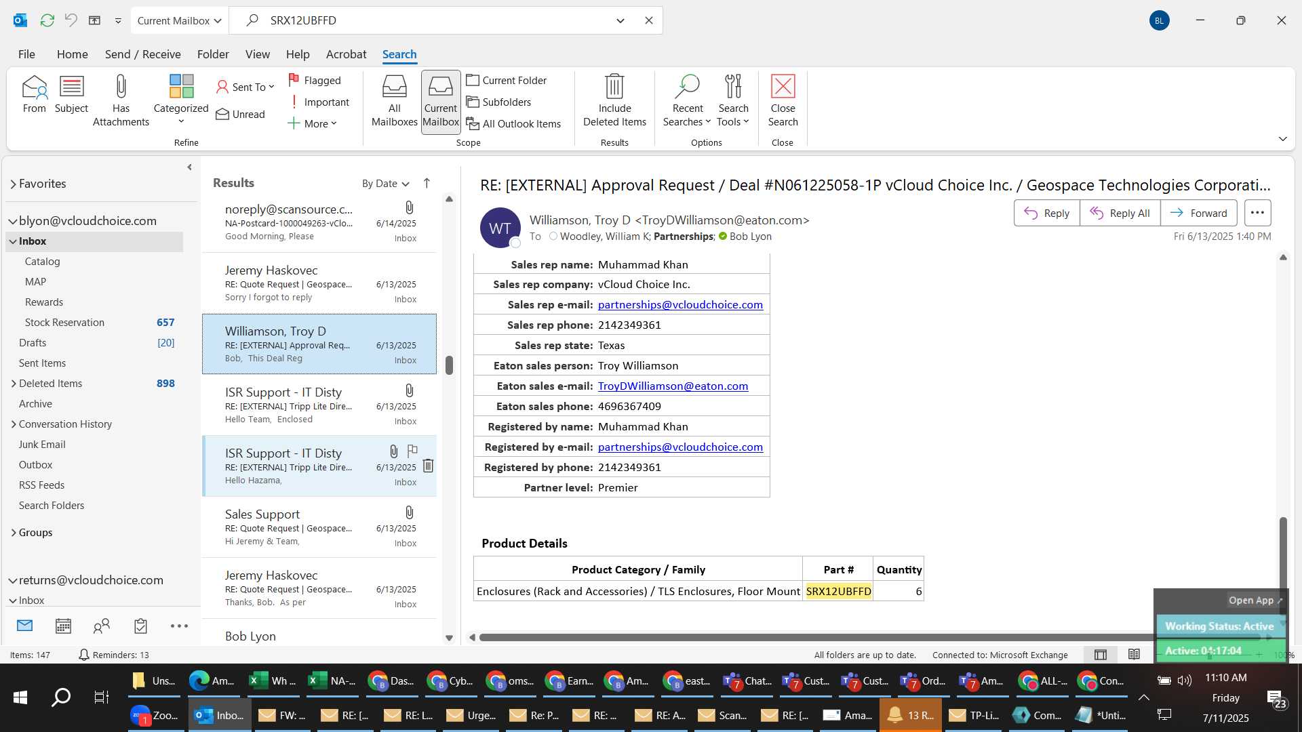This screenshot has height=732, width=1302.
Task: Change sort order By Date dropdown
Action: click(385, 184)
